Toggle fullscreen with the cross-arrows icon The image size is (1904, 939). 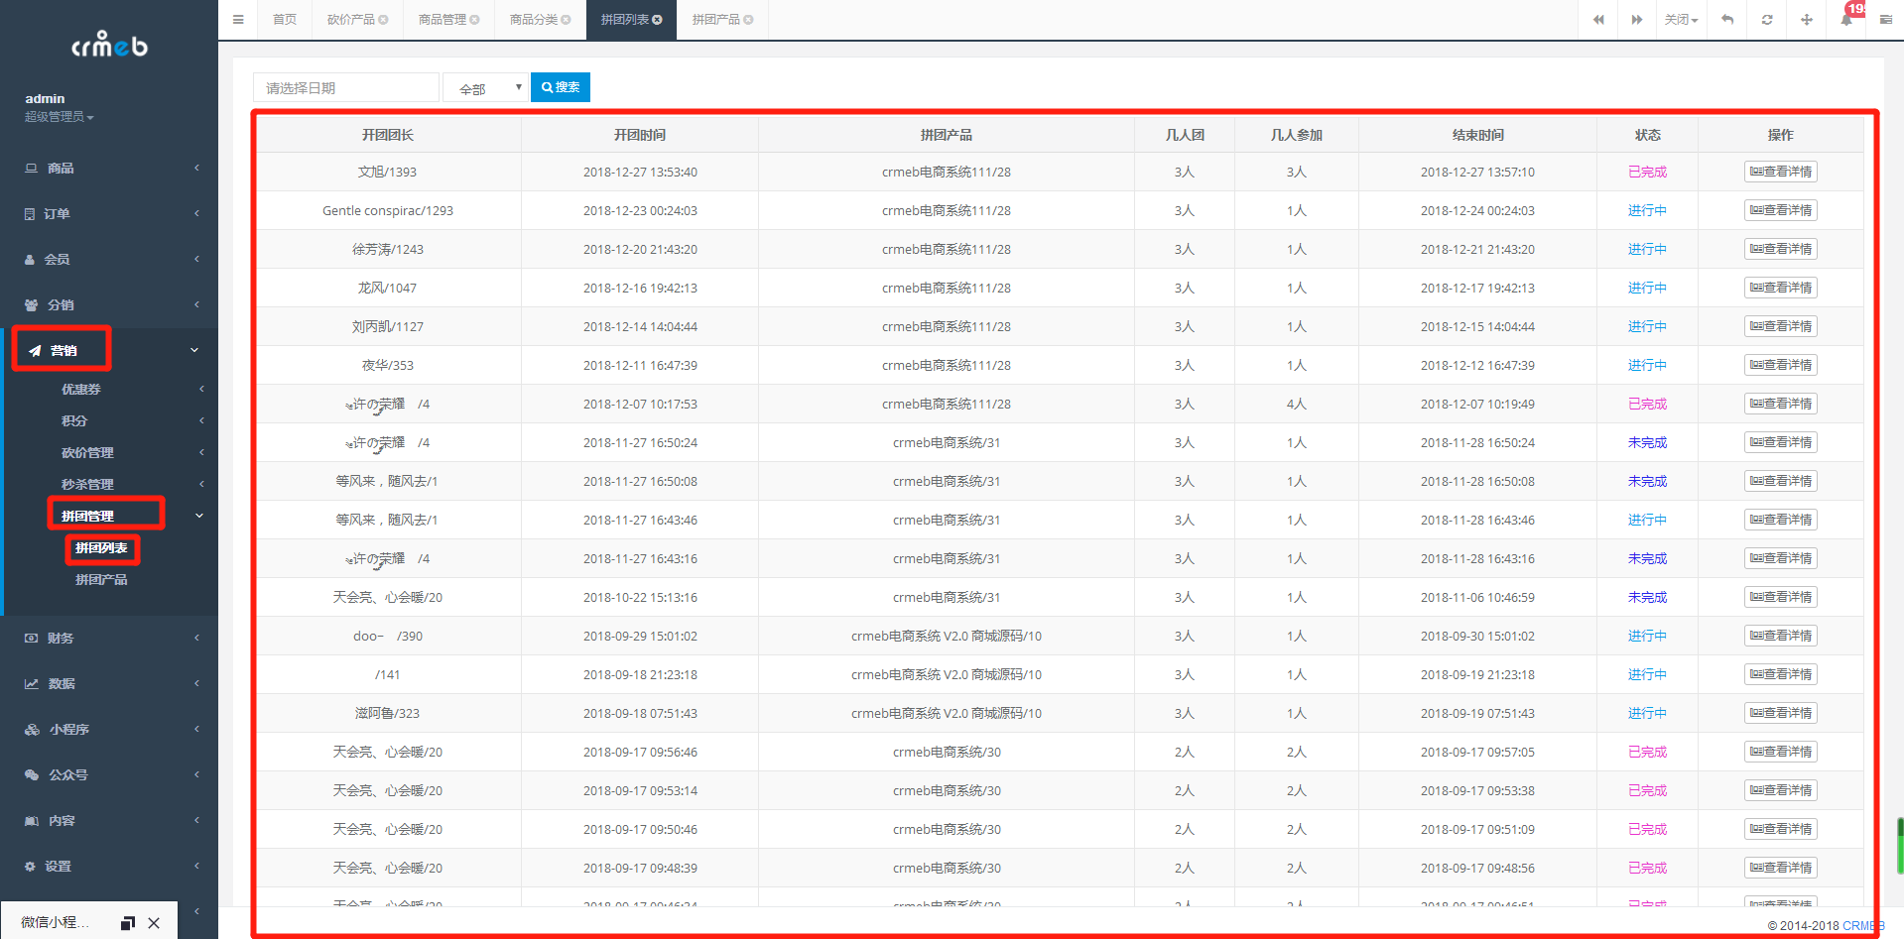coord(1807,20)
